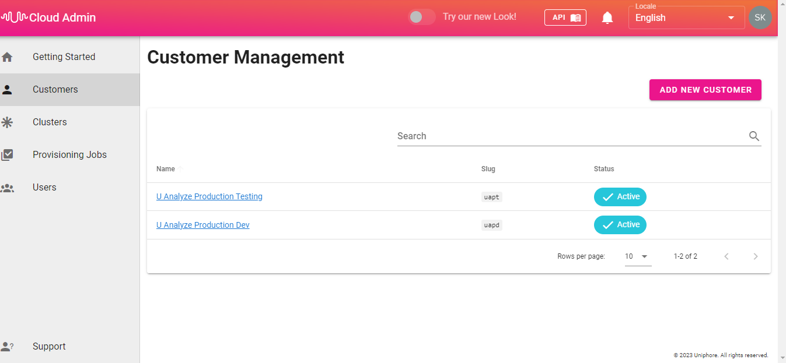Viewport: 786px width, 363px height.
Task: Open Clusters section
Action: coord(70,122)
